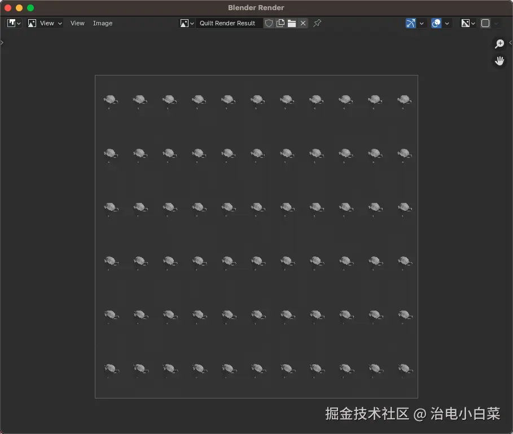Image resolution: width=513 pixels, height=434 pixels.
Task: Toggle the show overlays button
Action: pos(436,23)
